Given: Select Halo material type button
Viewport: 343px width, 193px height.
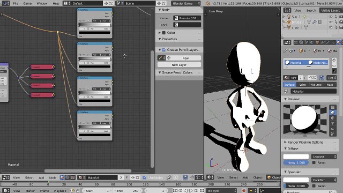Looking at the screenshot, I should (330, 85).
